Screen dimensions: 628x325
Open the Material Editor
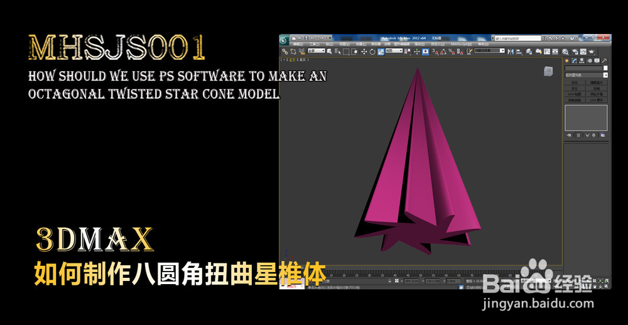pyautogui.click(x=565, y=52)
